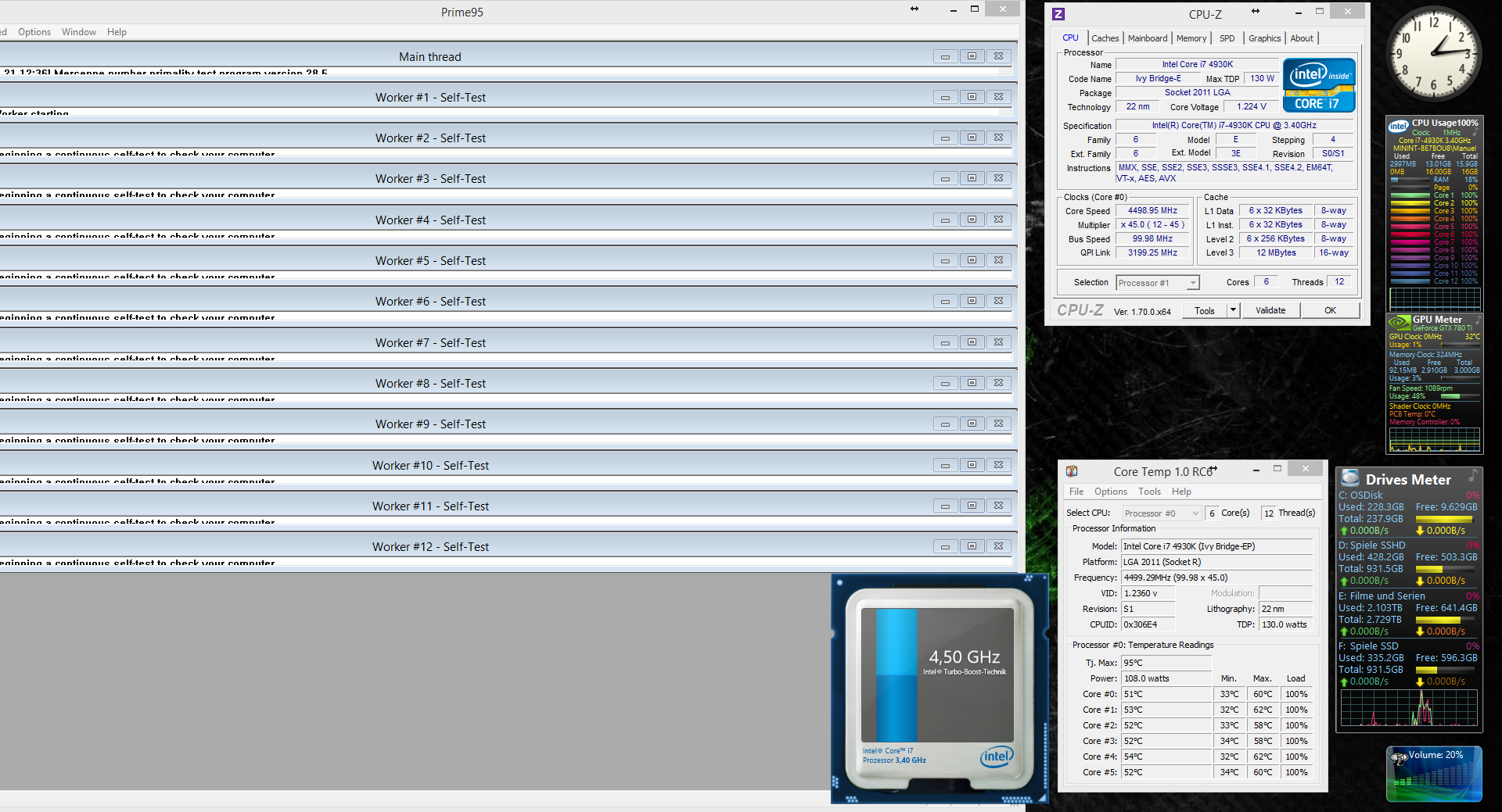Open the Help menu in Core Temp
Viewport: 1502px width, 812px height.
point(1181,492)
